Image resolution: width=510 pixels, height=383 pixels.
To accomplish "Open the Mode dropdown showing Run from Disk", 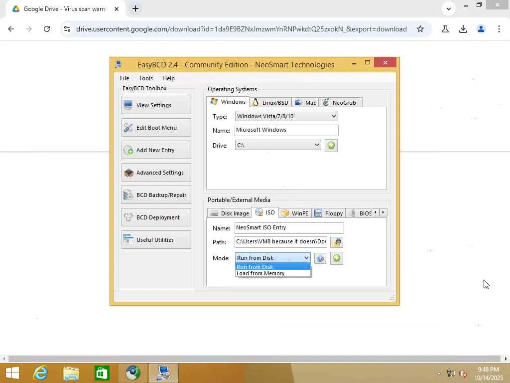I will 272,258.
